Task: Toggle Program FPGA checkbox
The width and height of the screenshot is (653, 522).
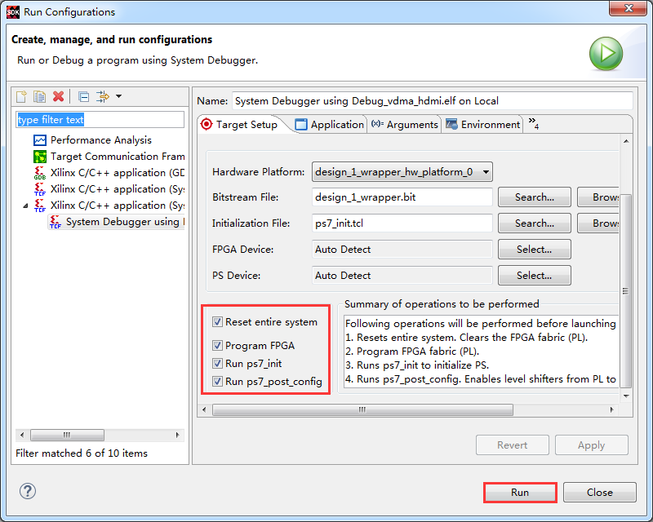Action: [x=217, y=346]
